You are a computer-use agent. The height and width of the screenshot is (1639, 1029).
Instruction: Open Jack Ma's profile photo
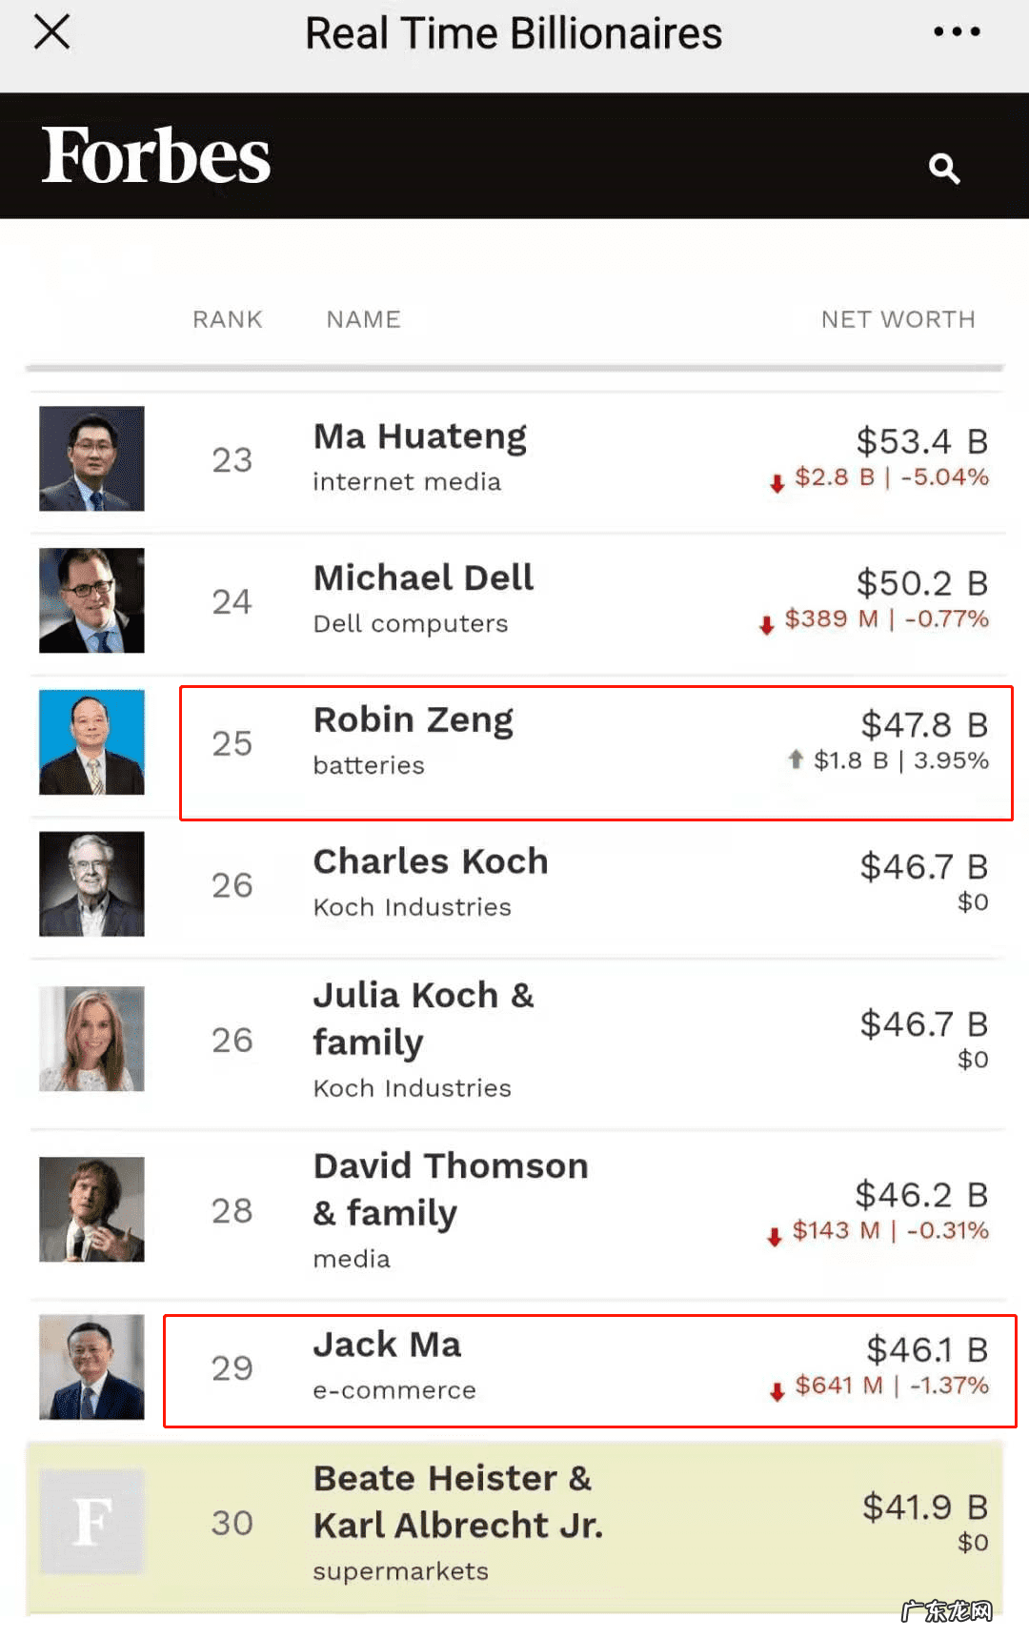pos(91,1367)
